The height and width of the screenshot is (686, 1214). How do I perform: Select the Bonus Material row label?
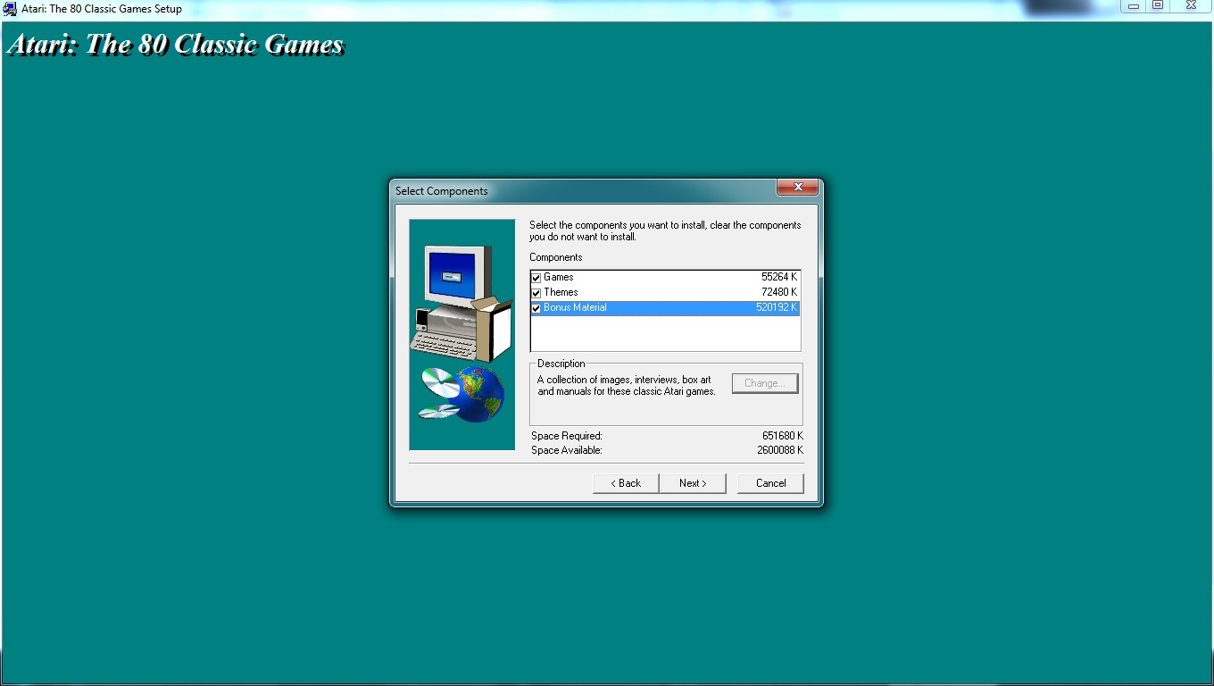575,307
